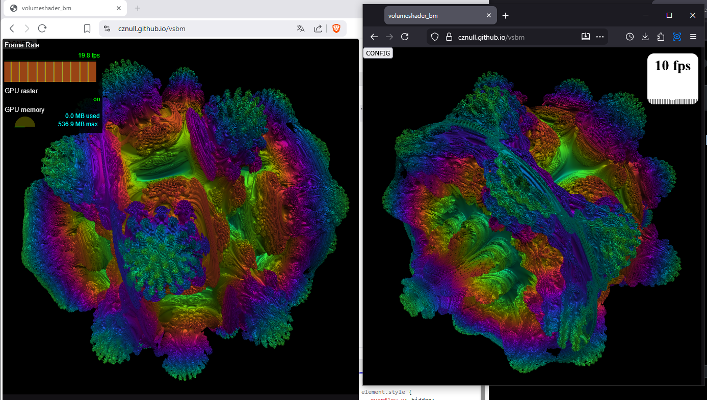707x400 pixels.
Task: Click the "0.0 MB used" value
Action: pyautogui.click(x=83, y=116)
